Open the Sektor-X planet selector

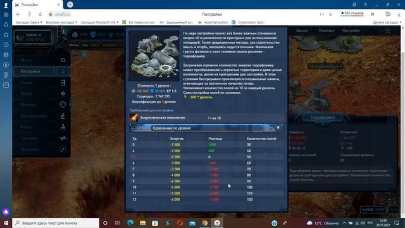click(x=33, y=37)
